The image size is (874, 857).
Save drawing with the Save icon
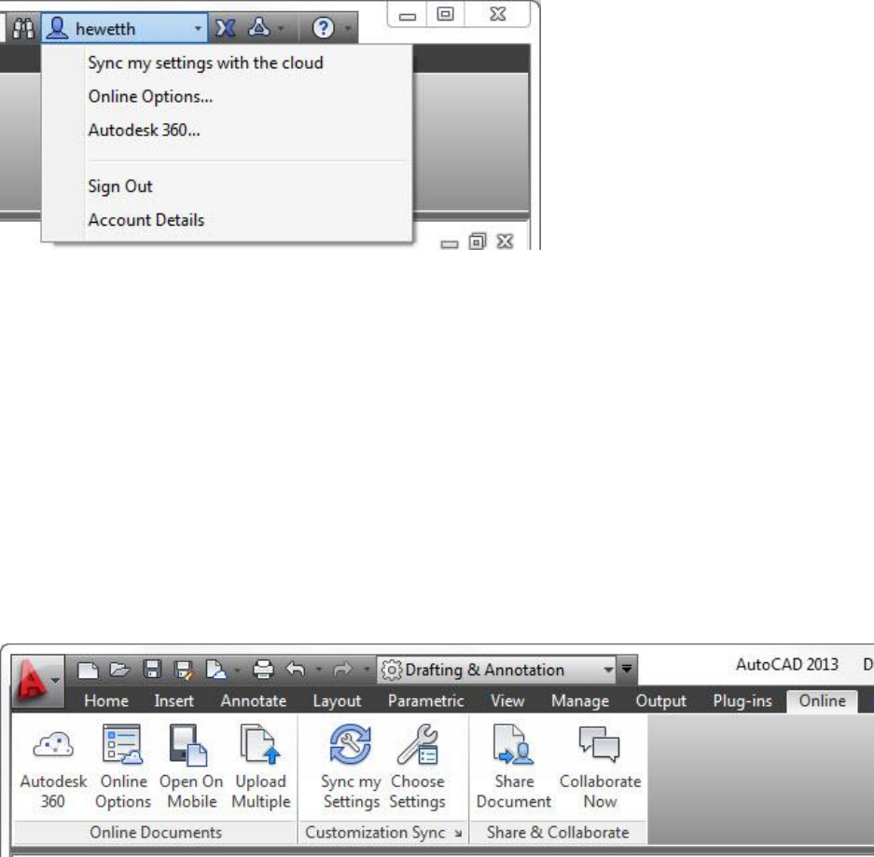click(x=152, y=670)
